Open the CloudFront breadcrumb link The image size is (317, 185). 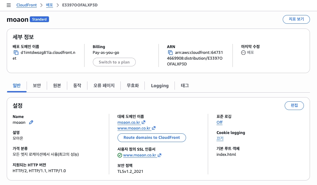click(27, 5)
